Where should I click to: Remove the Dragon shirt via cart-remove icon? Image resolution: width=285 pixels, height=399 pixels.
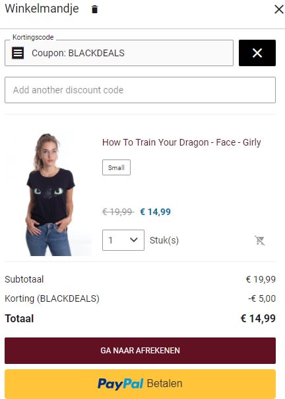click(x=260, y=240)
